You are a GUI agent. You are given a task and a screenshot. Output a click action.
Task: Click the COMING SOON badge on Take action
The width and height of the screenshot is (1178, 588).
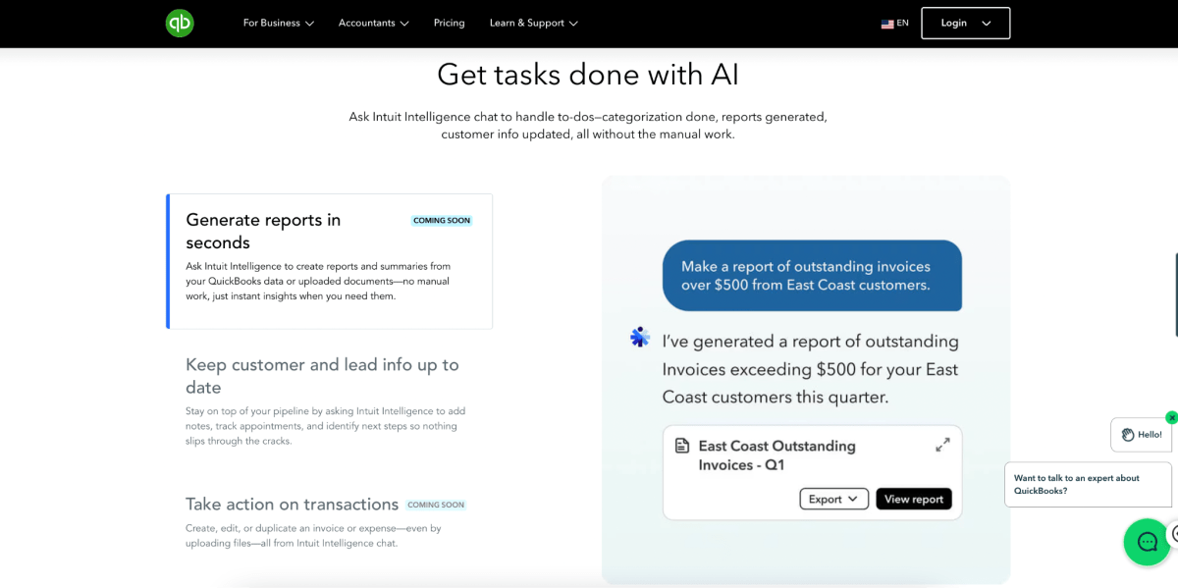[x=436, y=505]
